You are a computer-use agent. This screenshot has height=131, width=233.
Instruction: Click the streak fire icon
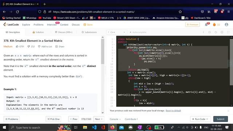pos(214,25)
